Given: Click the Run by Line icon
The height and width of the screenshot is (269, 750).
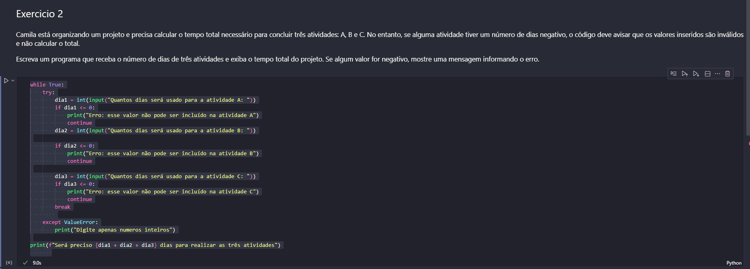Looking at the screenshot, I should click(x=674, y=74).
